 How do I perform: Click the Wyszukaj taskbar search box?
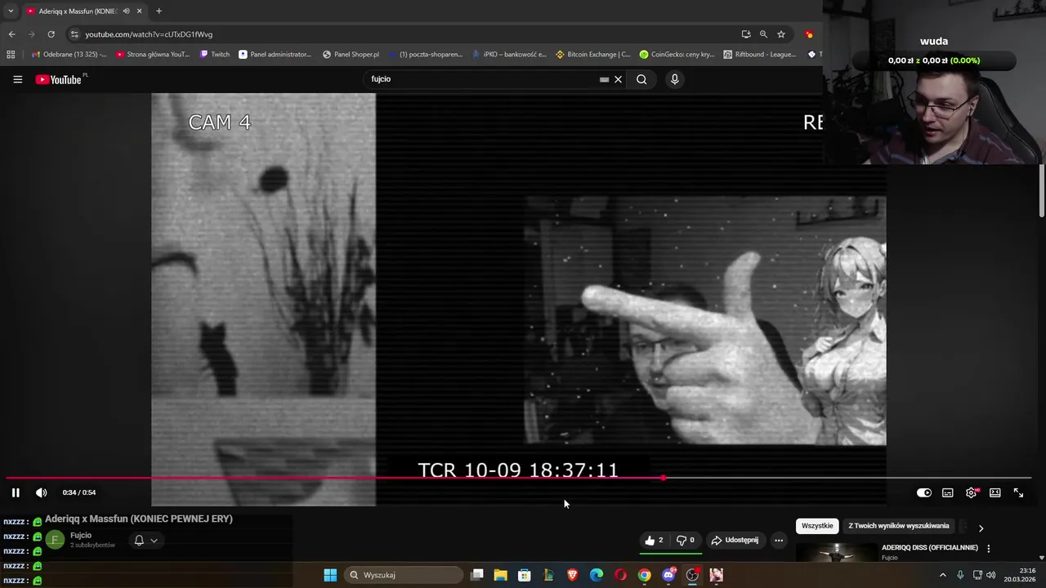click(405, 575)
